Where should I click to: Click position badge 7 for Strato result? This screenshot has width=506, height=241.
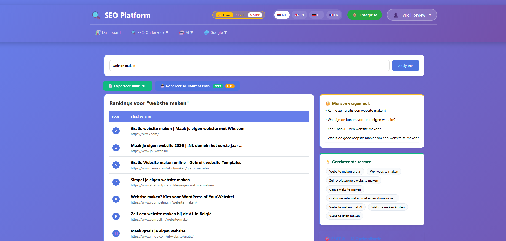click(116, 182)
